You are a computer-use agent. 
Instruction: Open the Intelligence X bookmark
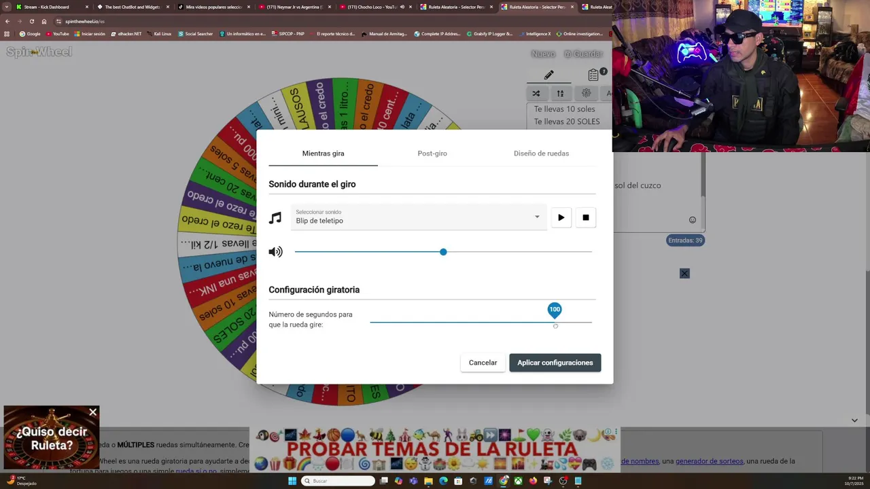pyautogui.click(x=535, y=34)
